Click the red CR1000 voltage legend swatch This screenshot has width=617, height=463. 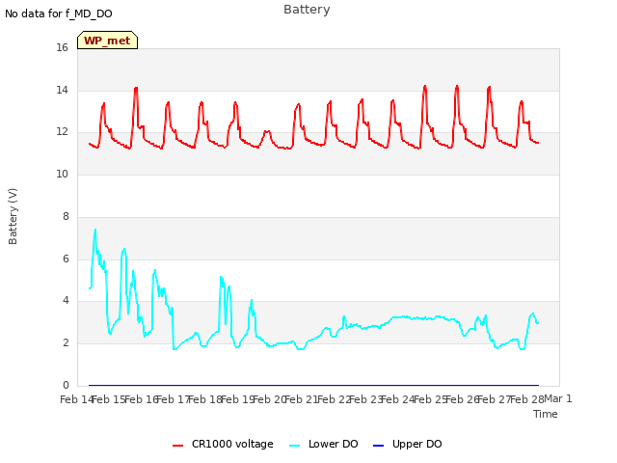point(177,446)
